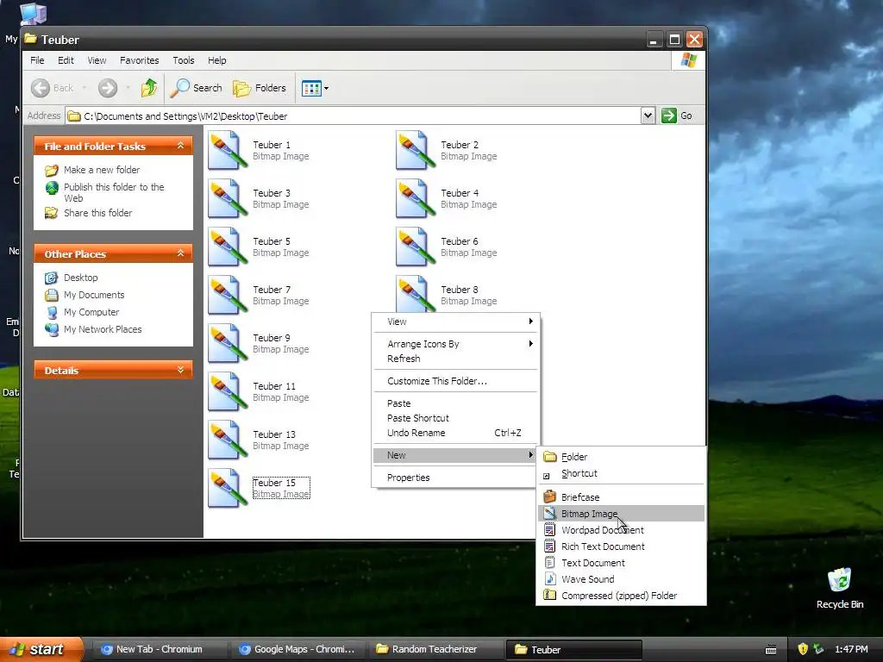Choose Refresh in context menu
883x662 pixels.
pos(455,359)
